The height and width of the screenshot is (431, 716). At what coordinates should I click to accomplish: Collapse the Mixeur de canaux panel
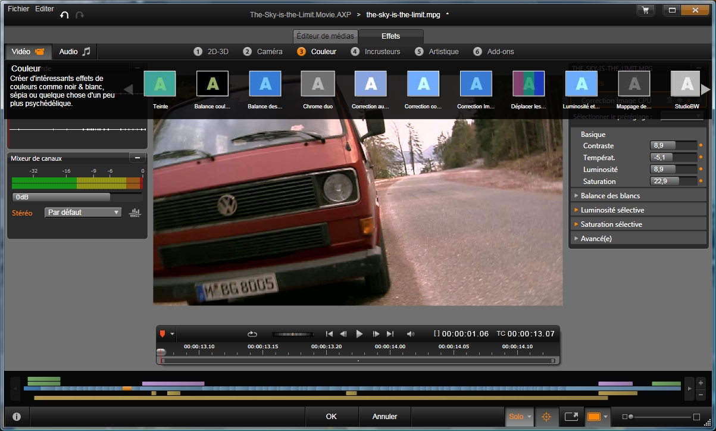[x=137, y=158]
